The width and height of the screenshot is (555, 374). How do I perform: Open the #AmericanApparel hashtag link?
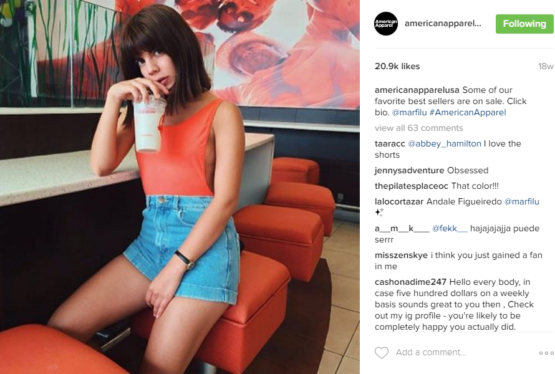468,113
